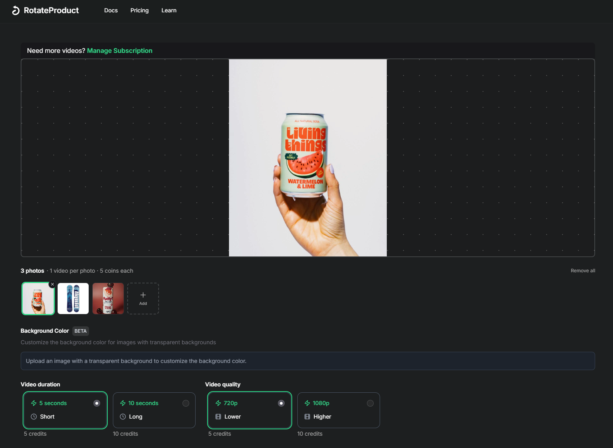Click the 'Long' duration label
The width and height of the screenshot is (613, 448).
(x=136, y=417)
